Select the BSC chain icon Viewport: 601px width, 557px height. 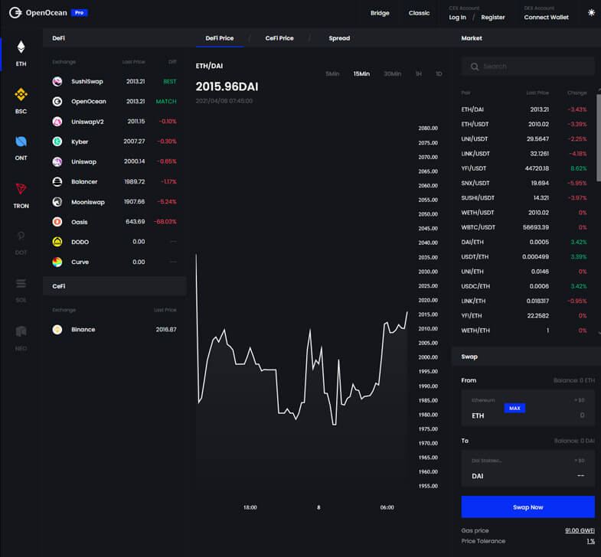pos(21,95)
